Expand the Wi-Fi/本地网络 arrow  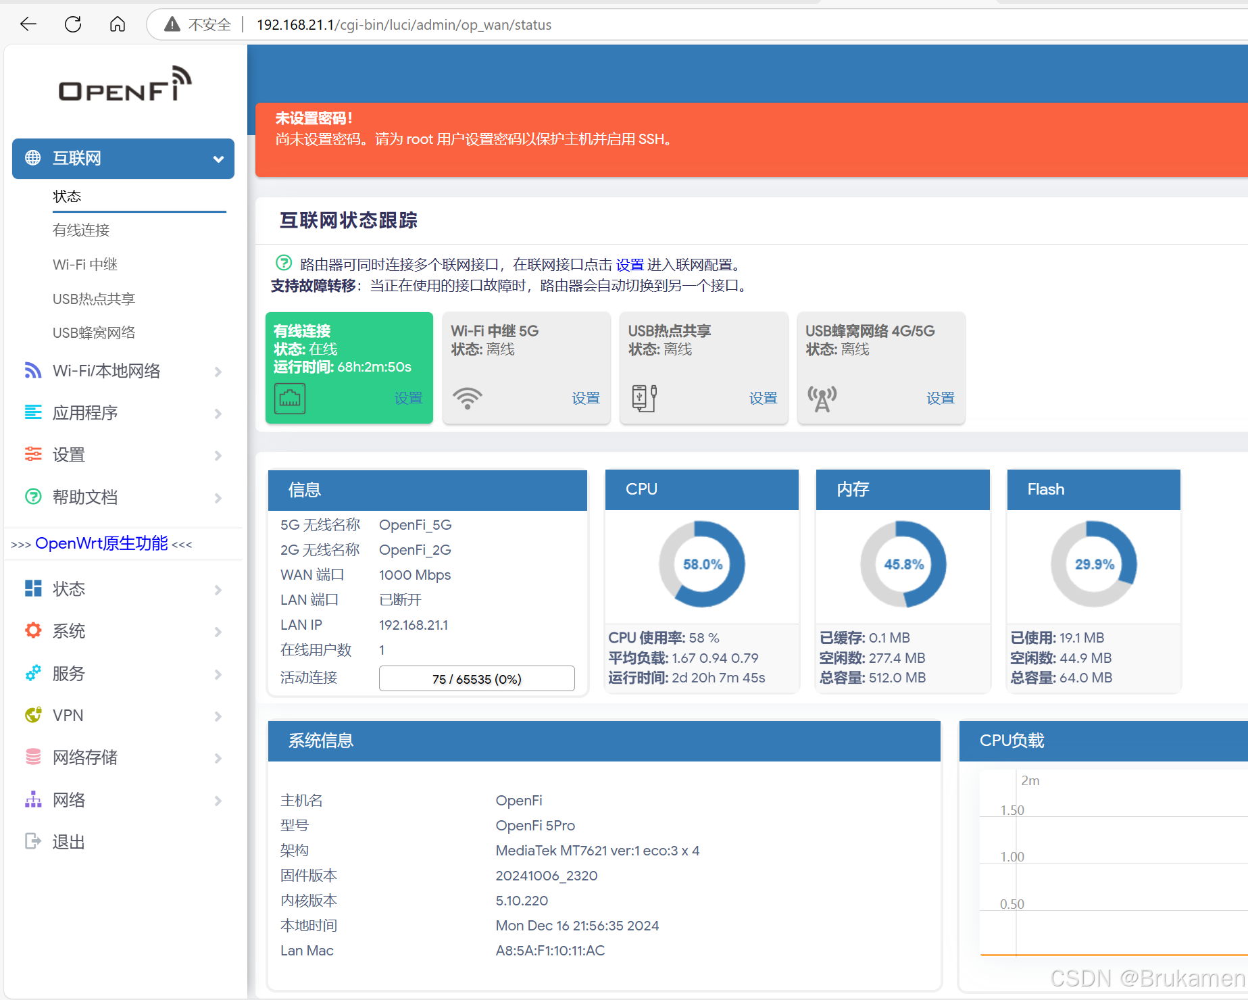pyautogui.click(x=218, y=371)
